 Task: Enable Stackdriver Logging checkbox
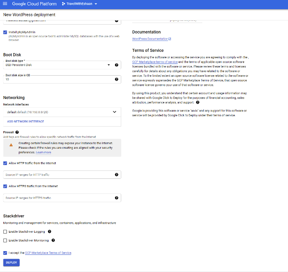pyautogui.click(x=5, y=231)
